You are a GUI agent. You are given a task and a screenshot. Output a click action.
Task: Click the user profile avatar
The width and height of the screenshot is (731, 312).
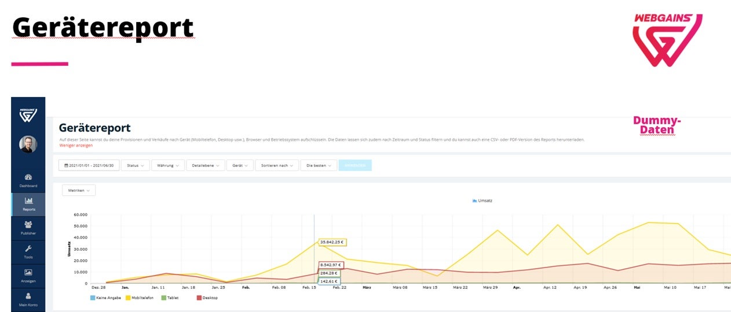click(28, 144)
